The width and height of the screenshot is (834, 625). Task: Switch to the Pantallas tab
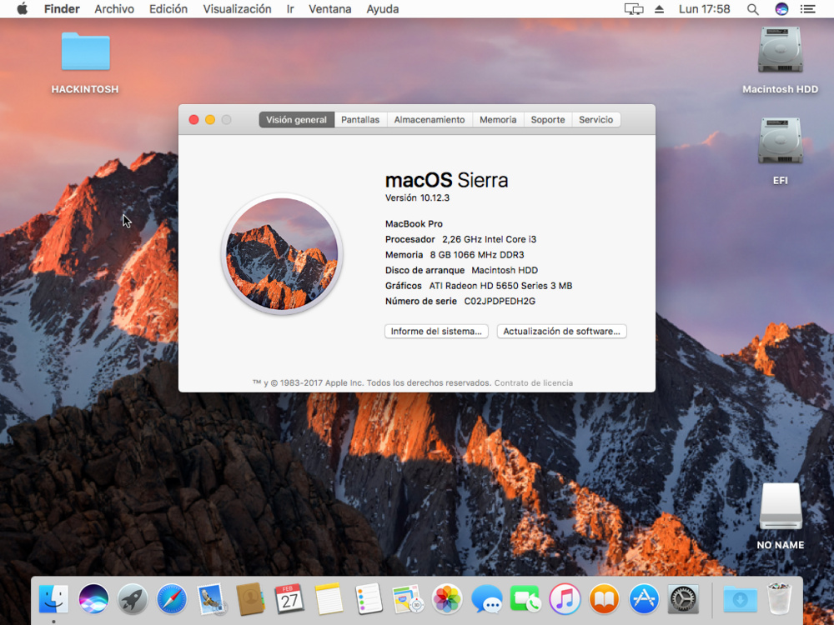(360, 119)
